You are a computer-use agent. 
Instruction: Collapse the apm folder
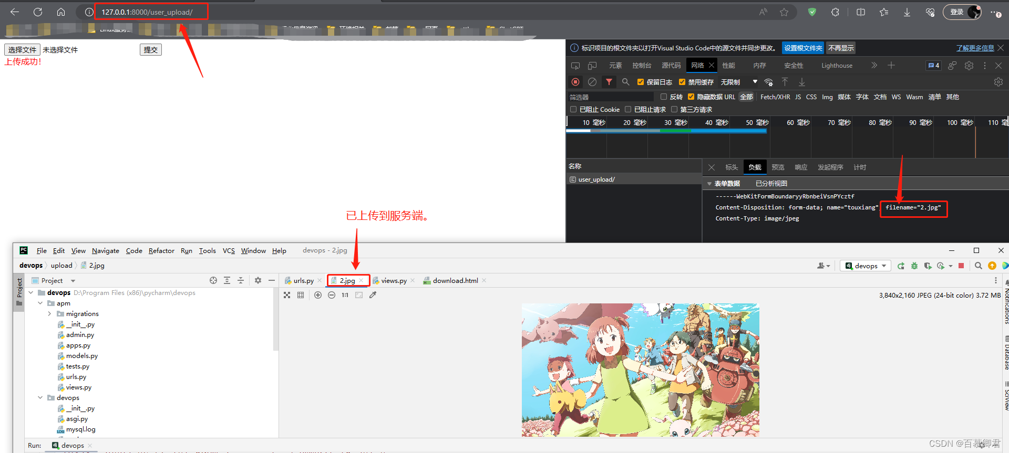(x=40, y=303)
